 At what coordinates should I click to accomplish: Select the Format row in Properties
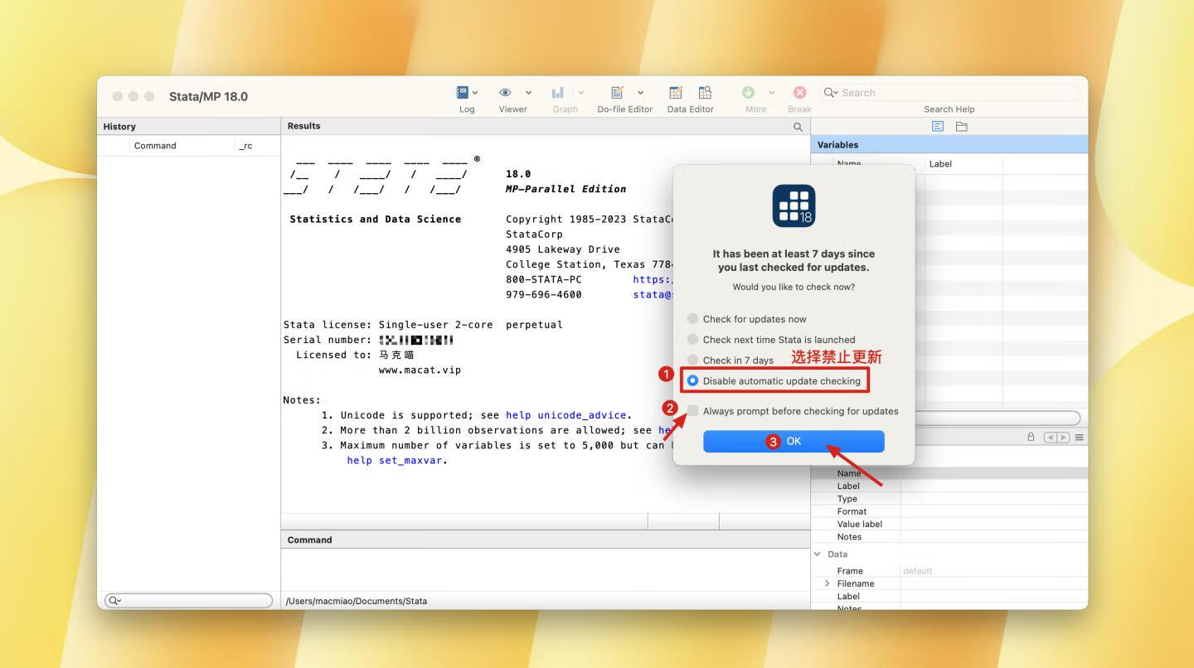(949, 511)
